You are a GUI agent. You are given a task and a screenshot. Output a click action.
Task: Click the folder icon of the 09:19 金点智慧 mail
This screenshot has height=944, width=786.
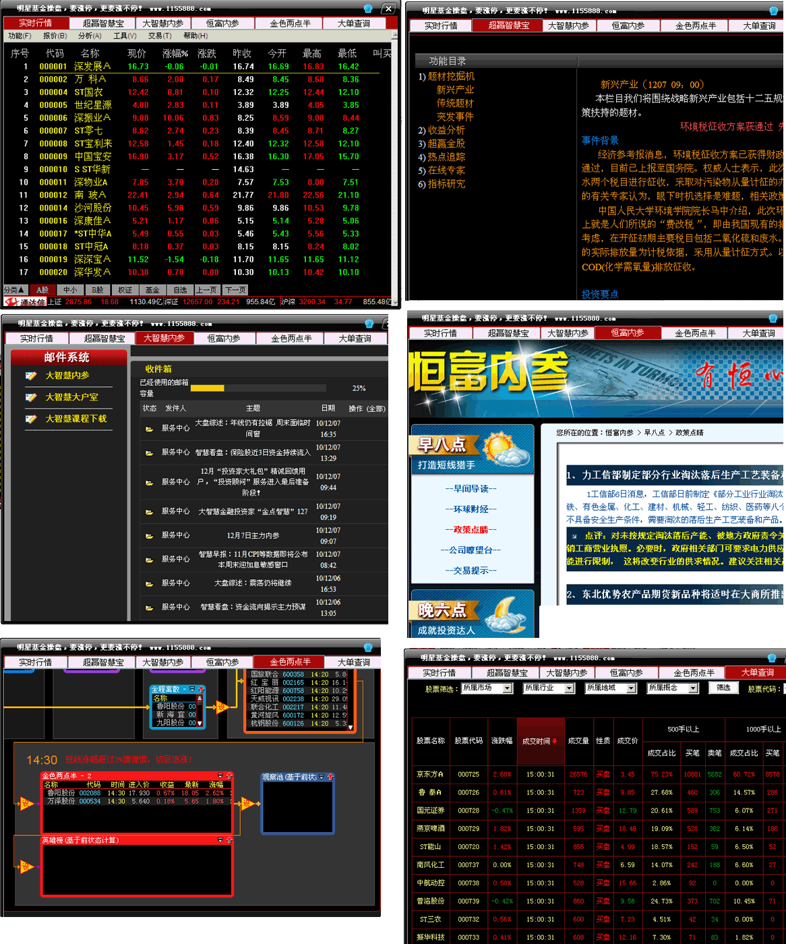(x=149, y=512)
